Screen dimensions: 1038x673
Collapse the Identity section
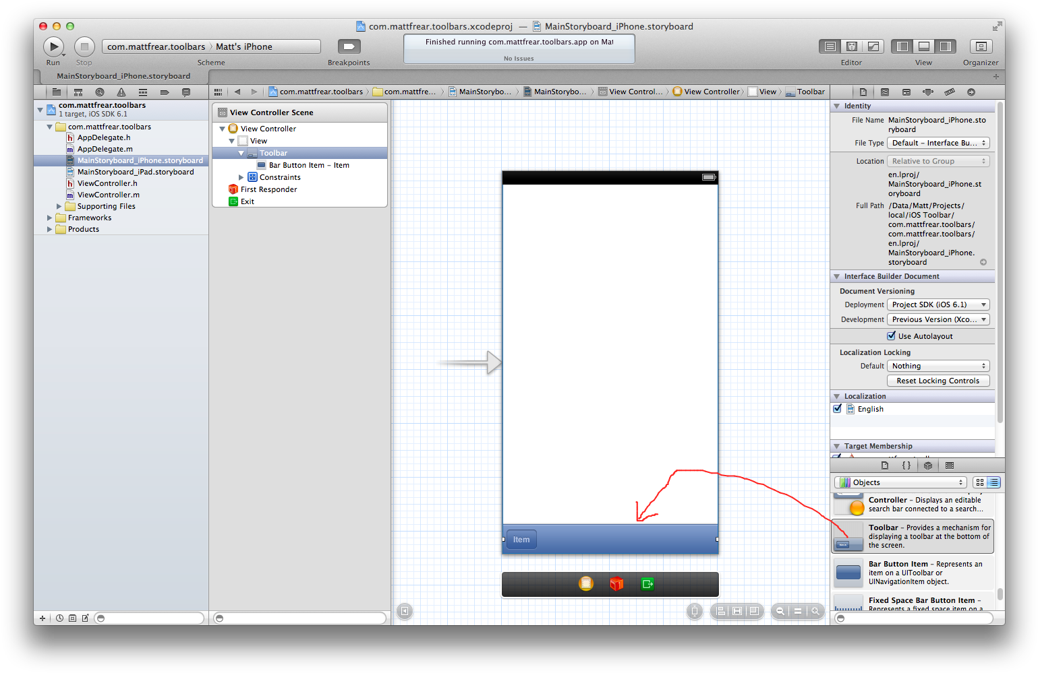(x=836, y=106)
